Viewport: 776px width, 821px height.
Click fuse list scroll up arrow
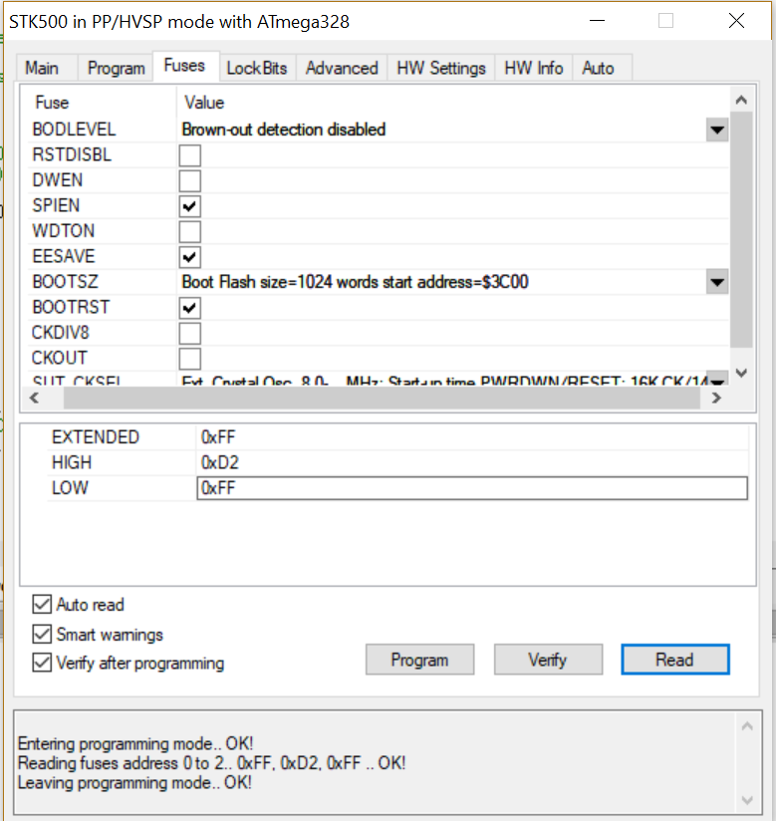[x=741, y=100]
